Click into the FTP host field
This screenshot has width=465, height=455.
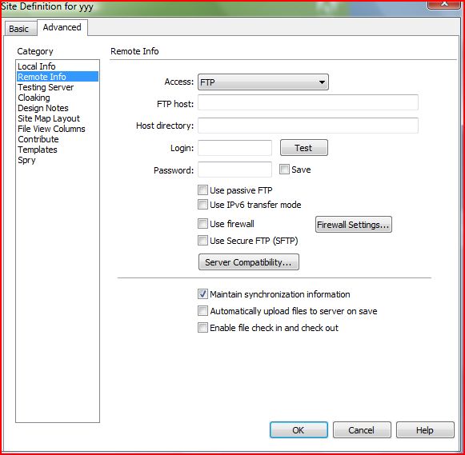[x=308, y=102]
